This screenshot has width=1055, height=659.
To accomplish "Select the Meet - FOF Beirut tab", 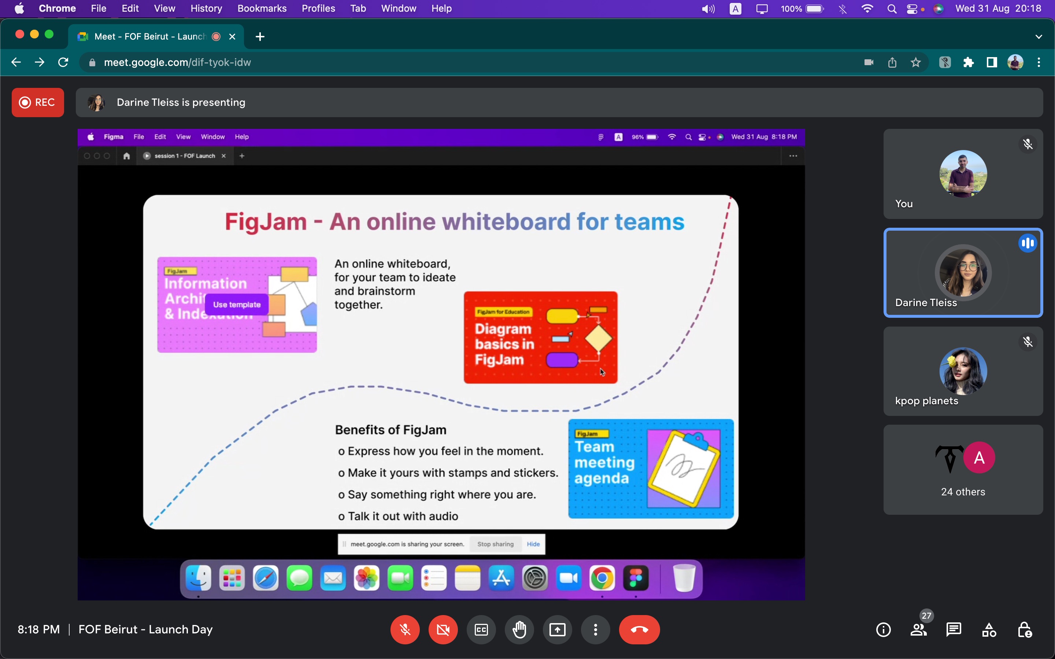I will pos(156,37).
